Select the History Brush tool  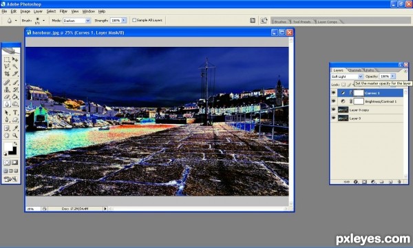point(15,90)
